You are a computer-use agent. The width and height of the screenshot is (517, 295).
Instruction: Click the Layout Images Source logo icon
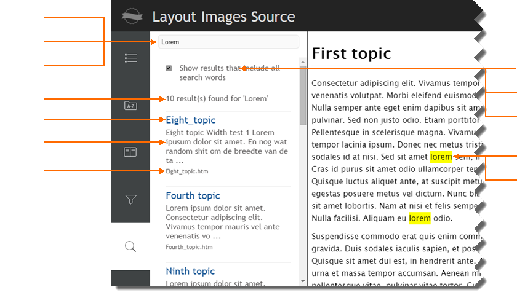[131, 16]
